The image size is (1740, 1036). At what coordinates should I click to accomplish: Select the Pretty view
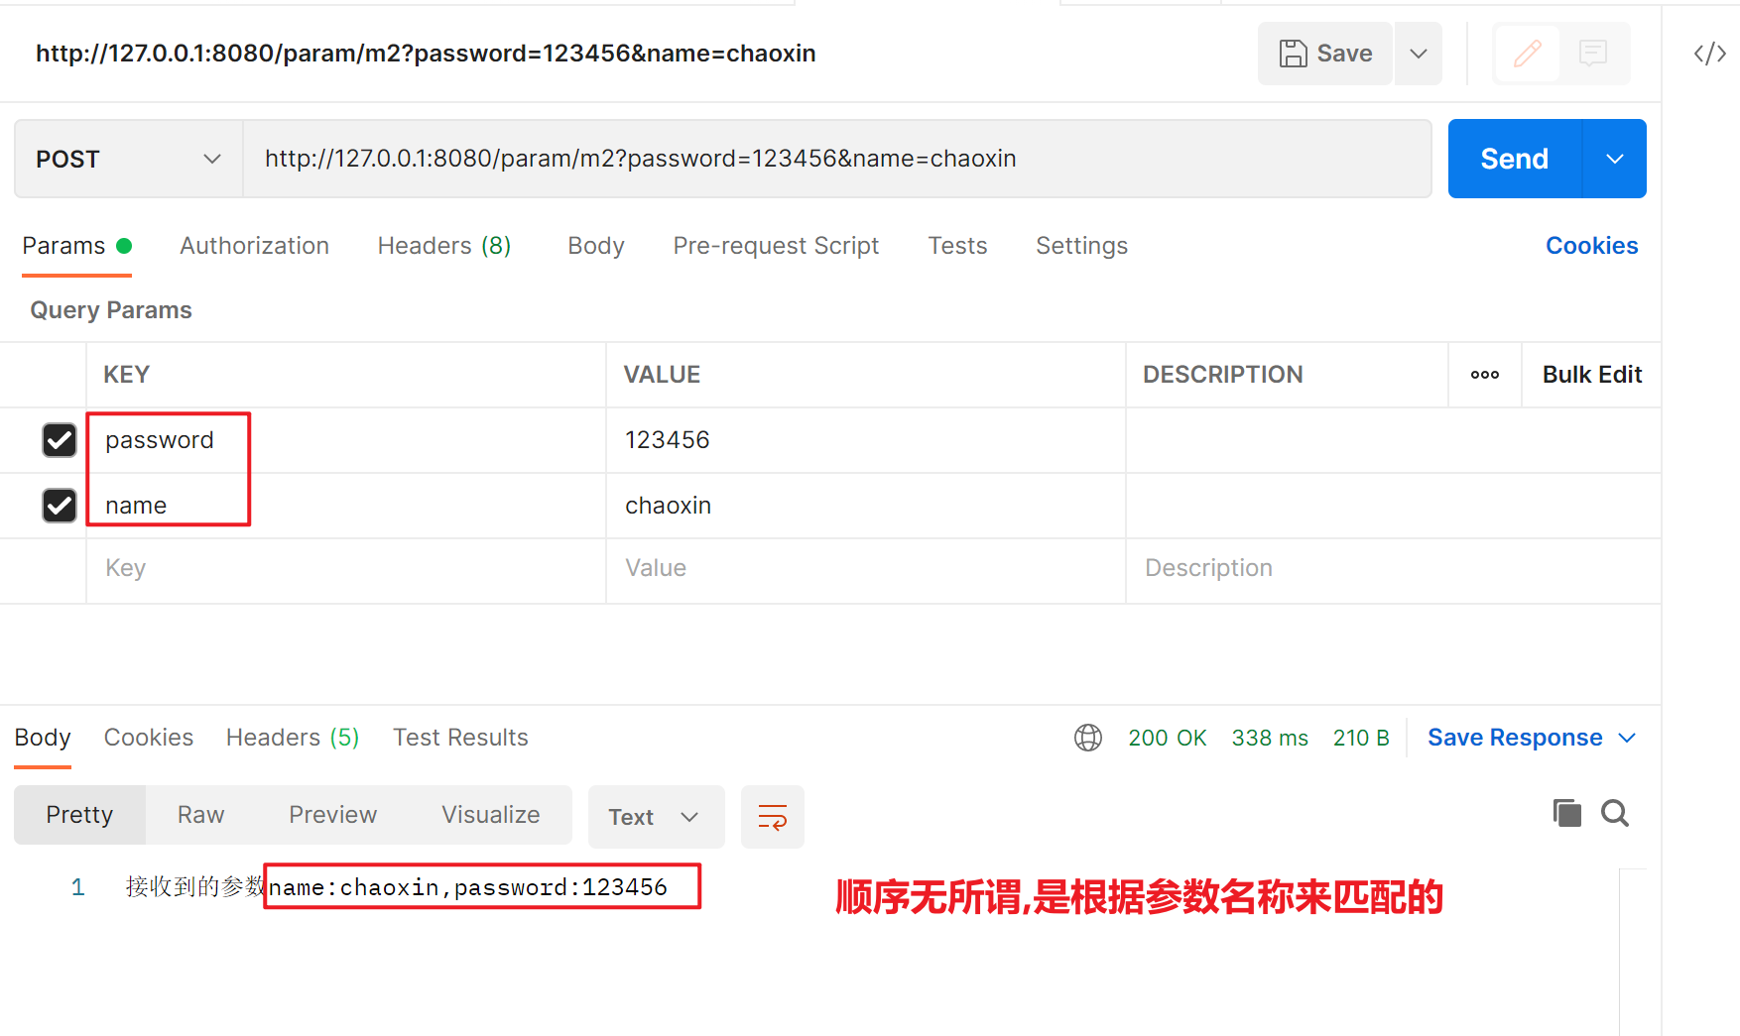click(x=79, y=815)
